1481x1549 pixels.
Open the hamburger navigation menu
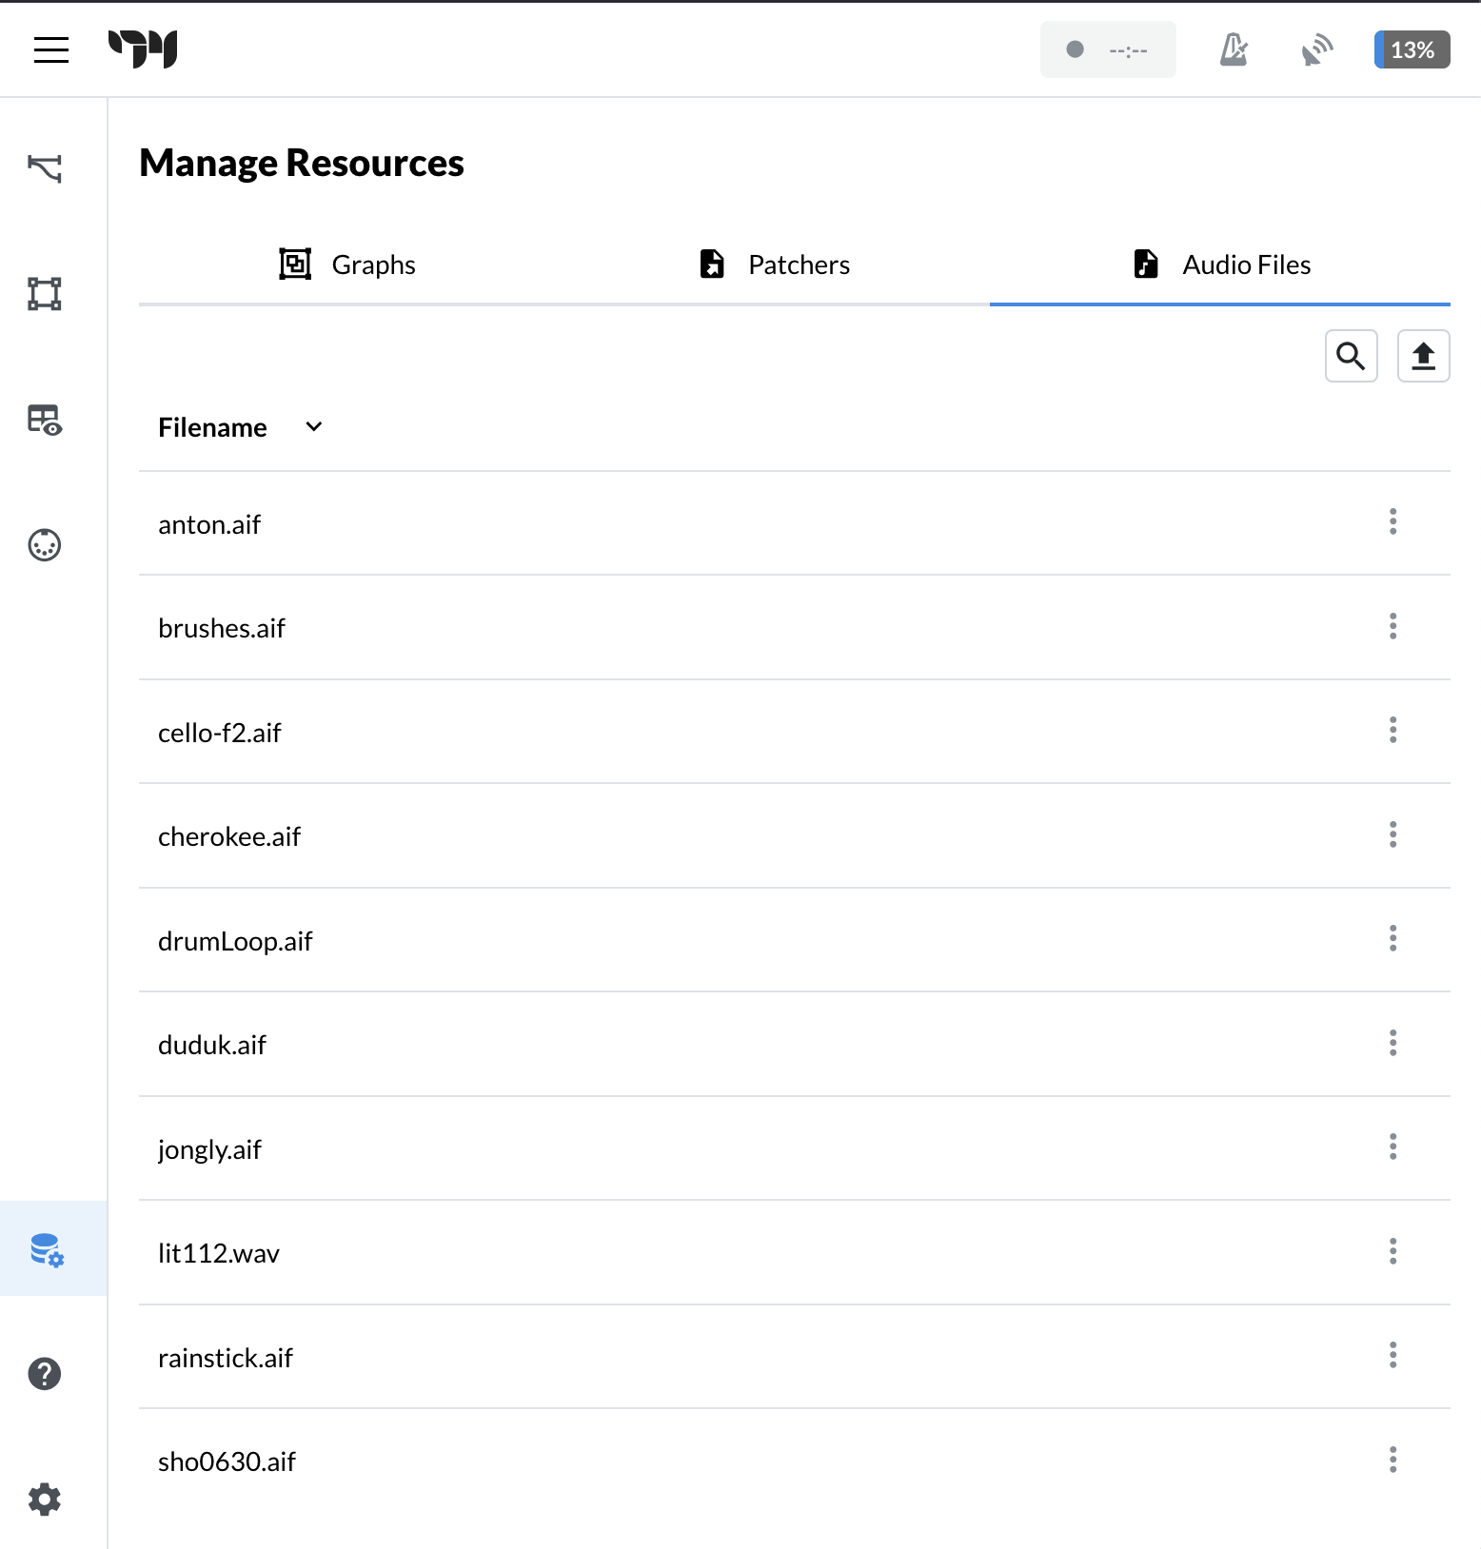pyautogui.click(x=51, y=49)
